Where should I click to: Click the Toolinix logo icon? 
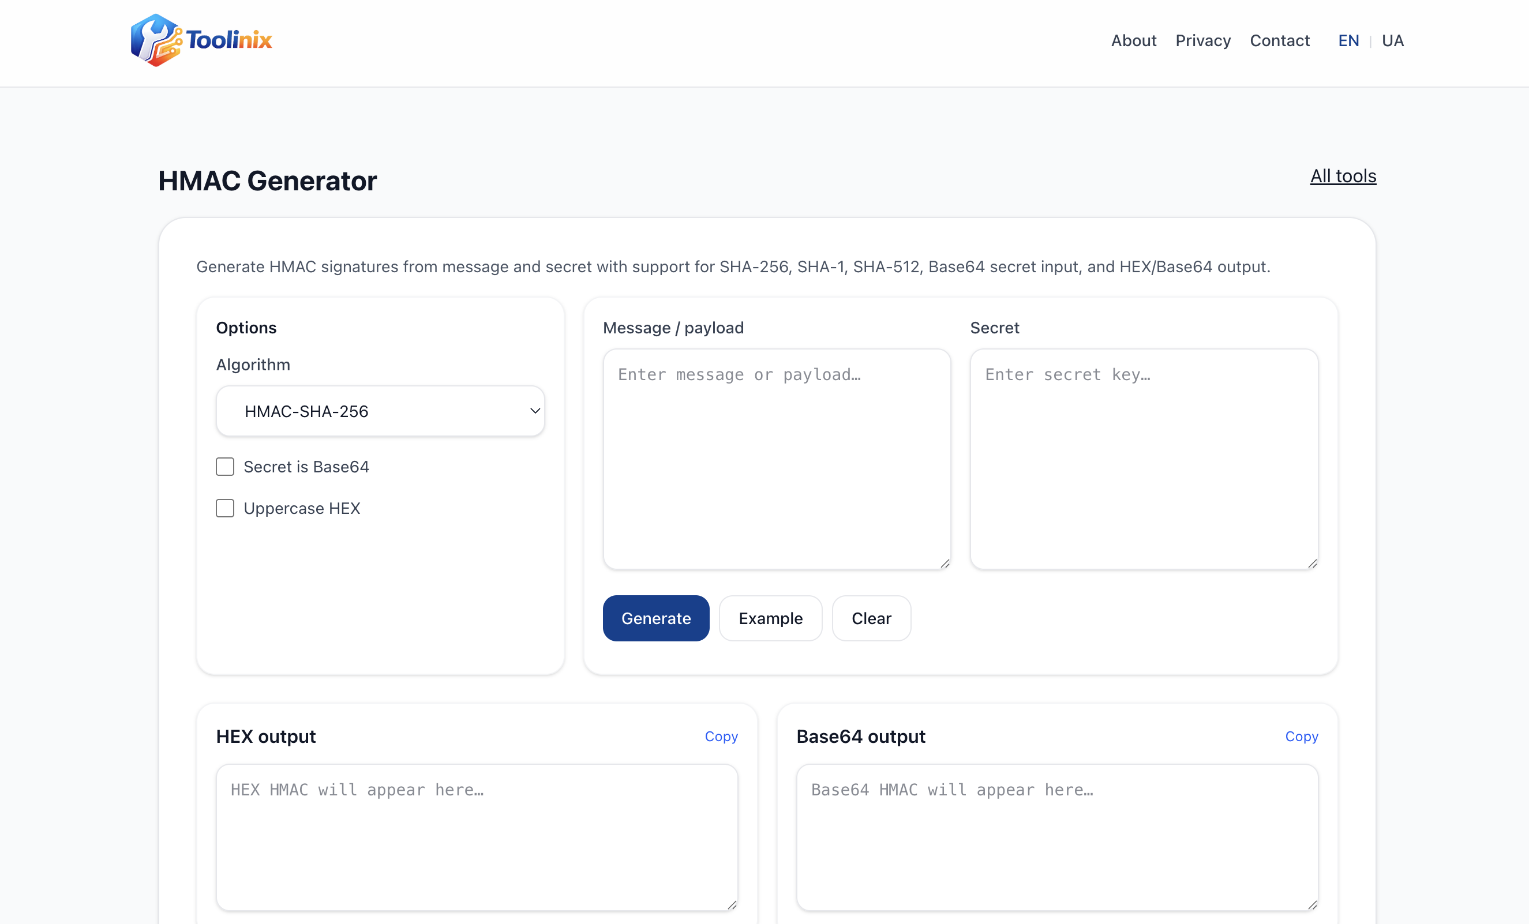[x=155, y=40]
